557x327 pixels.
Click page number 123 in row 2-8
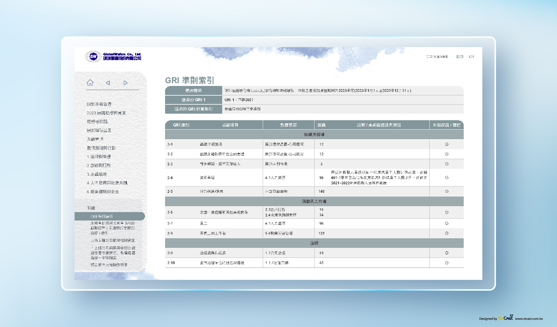[322, 233]
